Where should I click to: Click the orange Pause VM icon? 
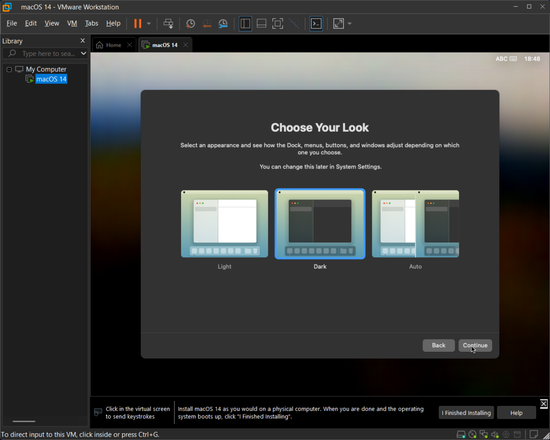(x=138, y=24)
